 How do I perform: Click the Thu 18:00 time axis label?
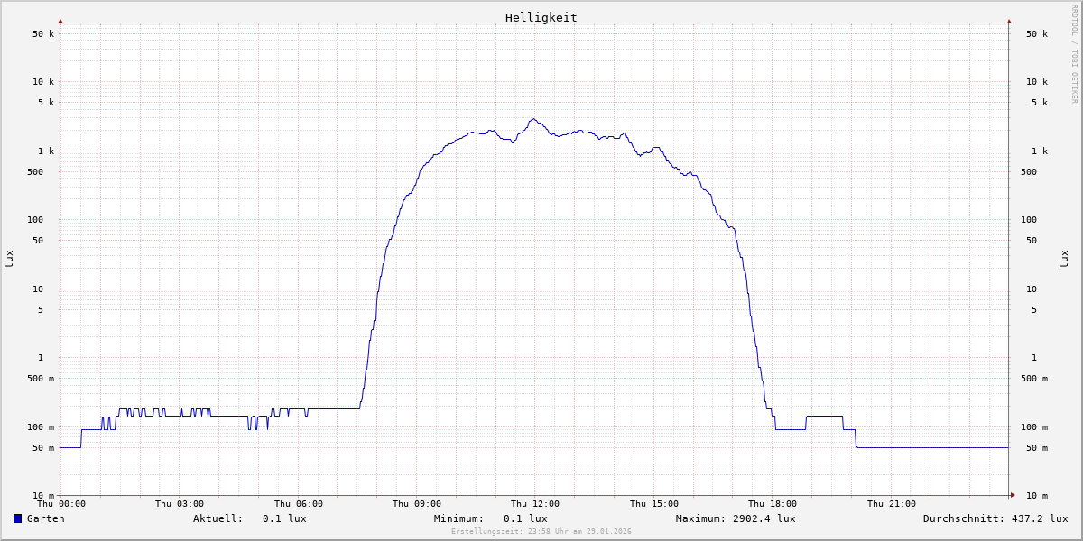(772, 504)
